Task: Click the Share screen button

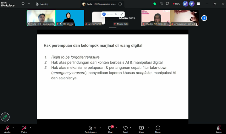Action: [x=141, y=129]
